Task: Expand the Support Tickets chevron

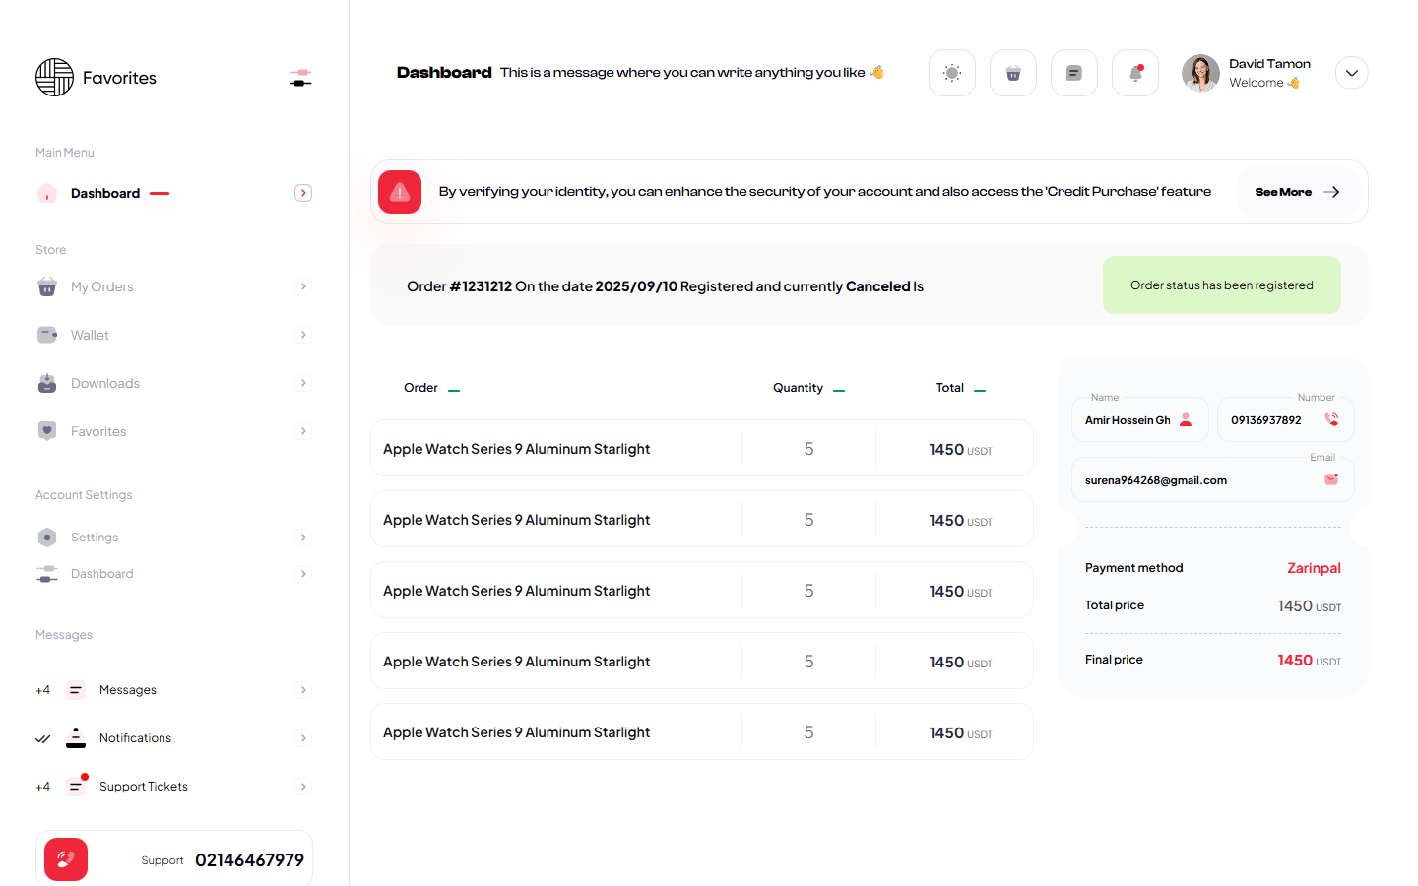Action: click(x=303, y=787)
